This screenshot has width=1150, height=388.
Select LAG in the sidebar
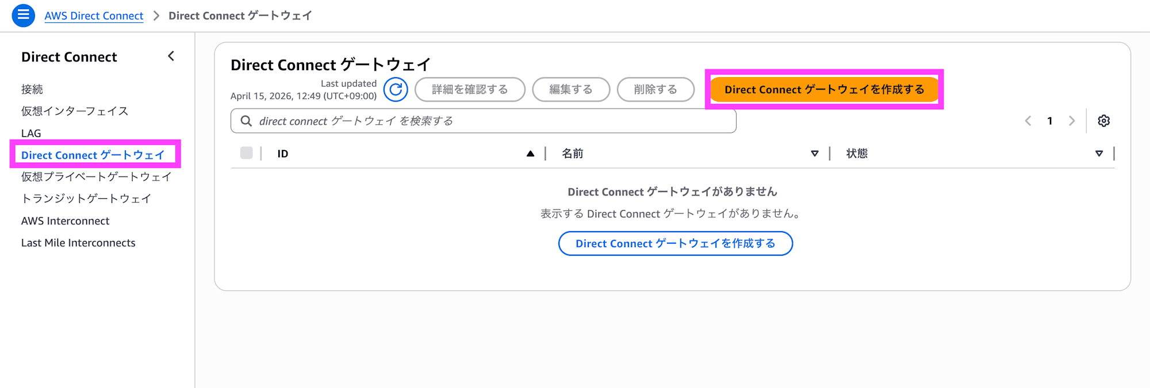[31, 133]
